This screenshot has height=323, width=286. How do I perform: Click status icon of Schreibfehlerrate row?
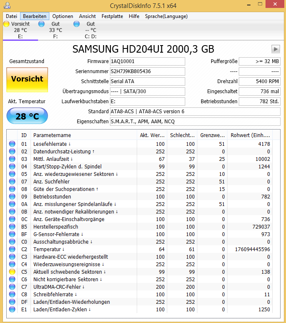(x=12, y=294)
